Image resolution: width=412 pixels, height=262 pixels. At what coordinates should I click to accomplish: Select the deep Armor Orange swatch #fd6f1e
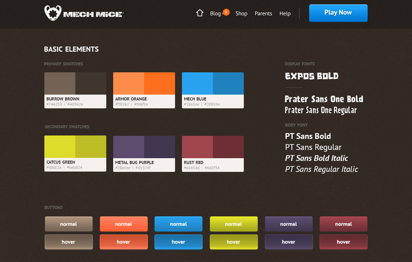160,83
